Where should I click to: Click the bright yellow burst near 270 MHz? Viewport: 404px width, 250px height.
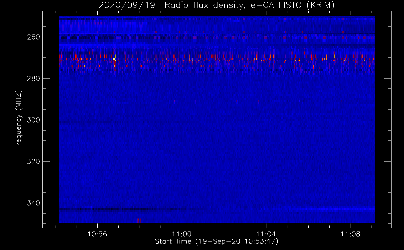click(x=115, y=58)
